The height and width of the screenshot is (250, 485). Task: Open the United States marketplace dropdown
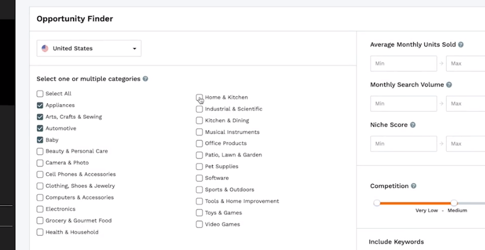coord(89,48)
